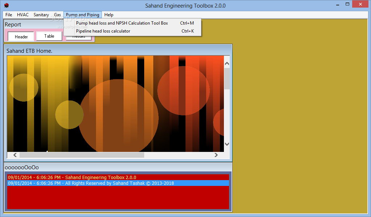Viewport: 371px width, 217px height.
Task: Click the up arrow of home image scrollbar
Action: tap(227, 64)
